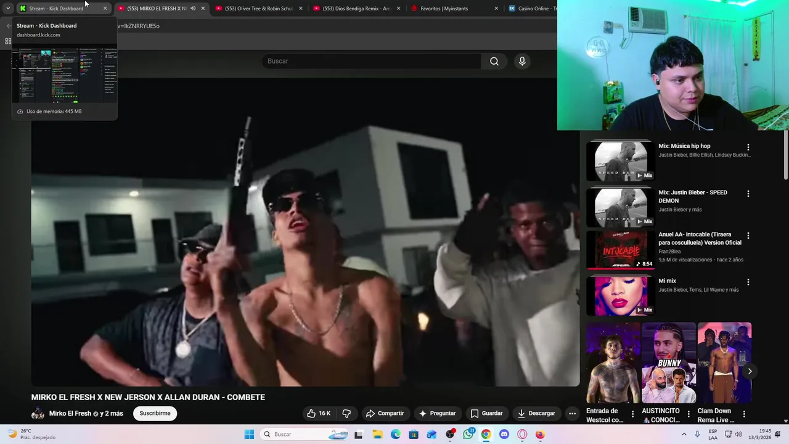Viewport: 789px width, 444px height.
Task: Click into the YouTube Buscar search field
Action: 372,61
